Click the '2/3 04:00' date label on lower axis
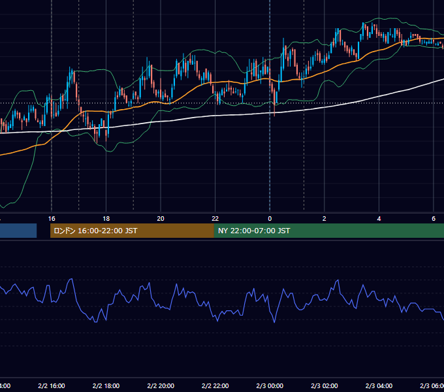This screenshot has height=392, width=444. tap(379, 385)
